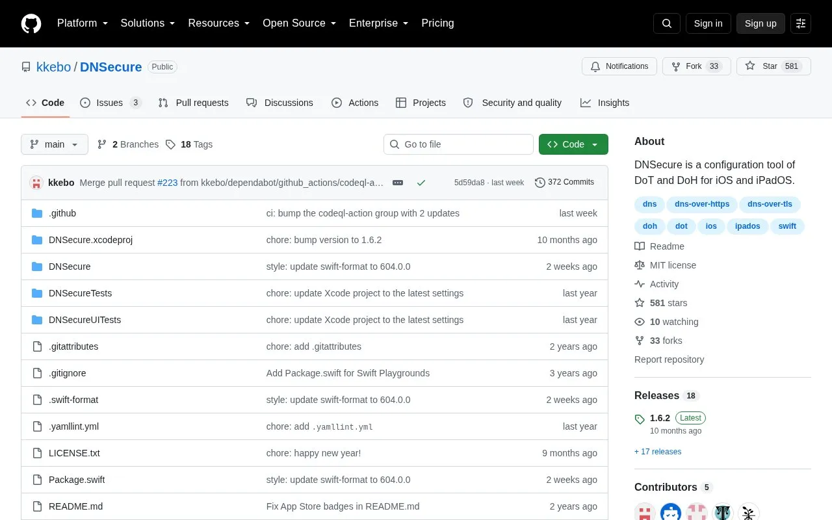Click the Report repository link

tap(669, 359)
